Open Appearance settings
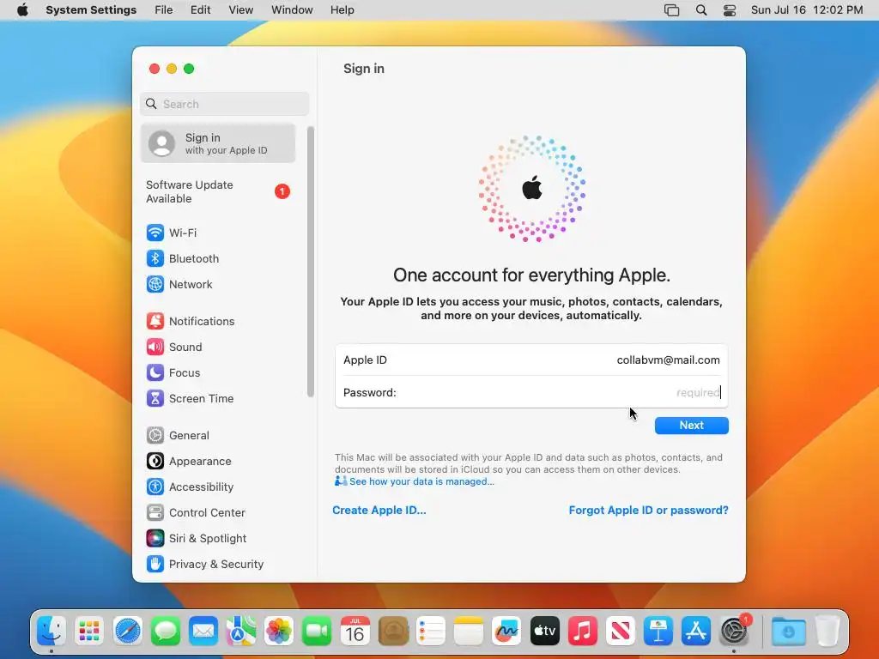Screen dimensions: 879x659 coord(189,461)
